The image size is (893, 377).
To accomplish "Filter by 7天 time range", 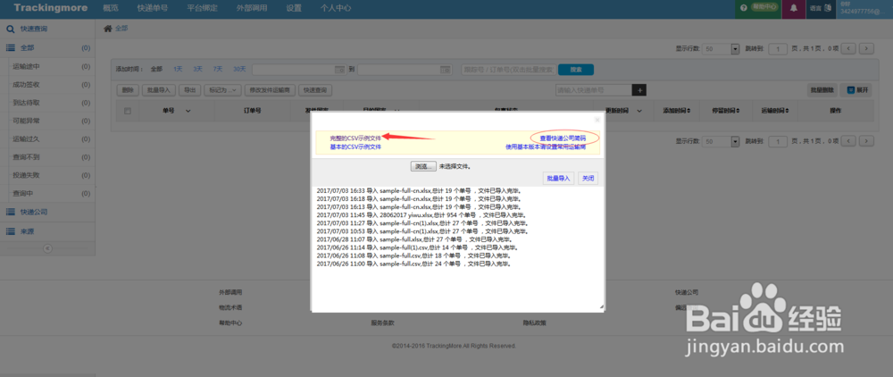I will (x=218, y=70).
